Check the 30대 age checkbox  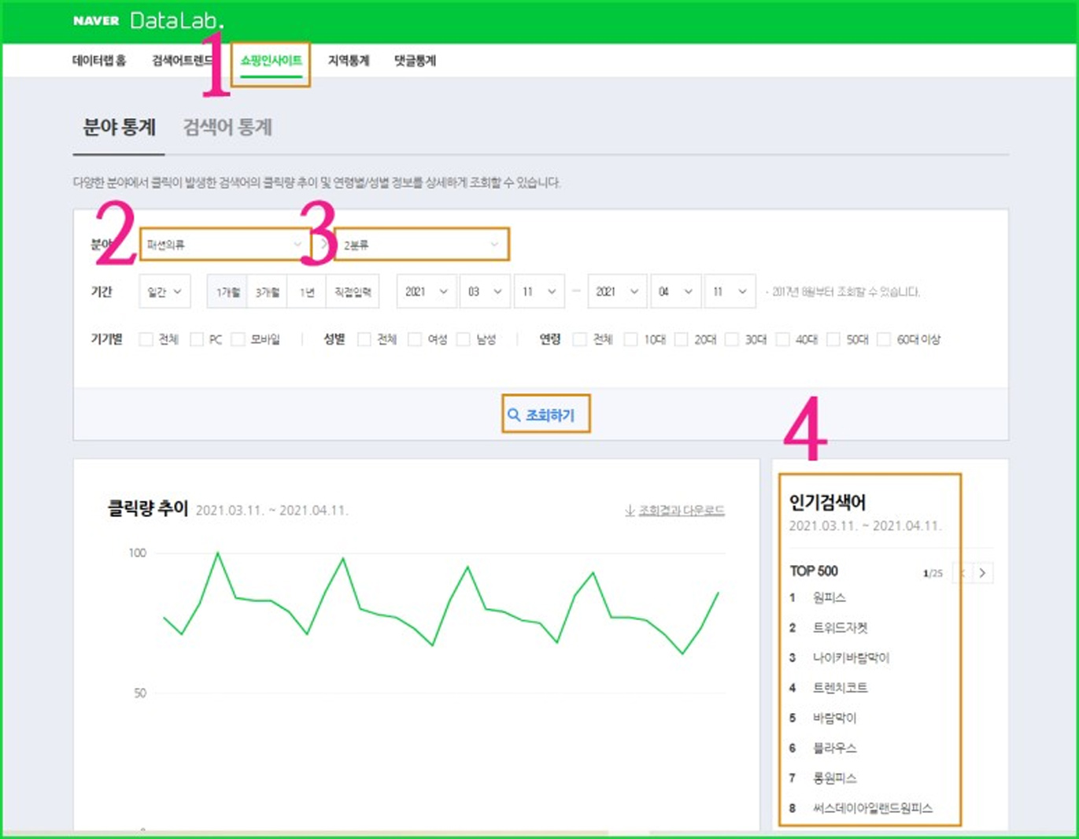click(732, 339)
